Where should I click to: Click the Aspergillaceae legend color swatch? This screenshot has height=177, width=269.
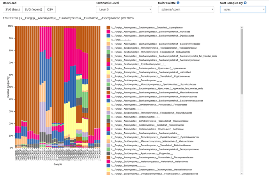[108, 28]
